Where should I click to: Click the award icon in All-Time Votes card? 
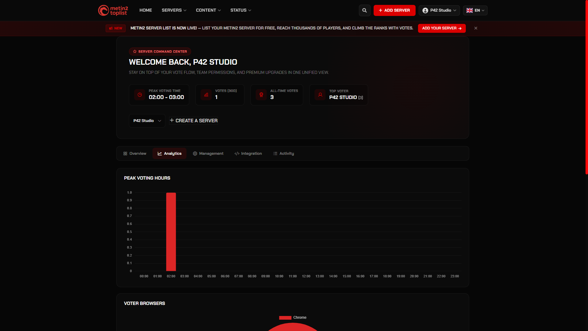pos(261,95)
